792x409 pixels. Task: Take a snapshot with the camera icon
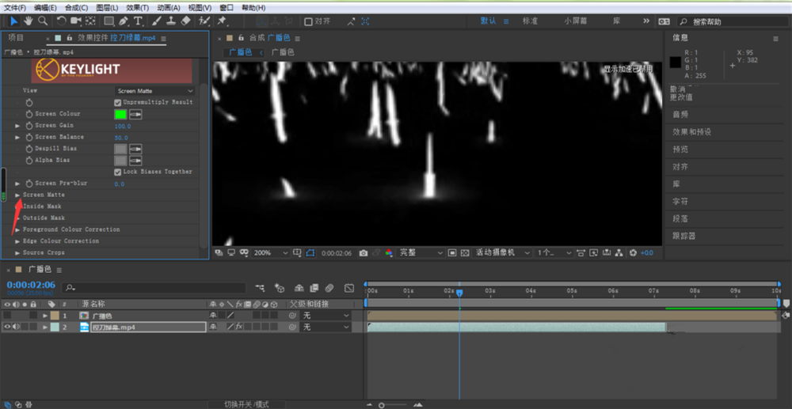point(364,252)
